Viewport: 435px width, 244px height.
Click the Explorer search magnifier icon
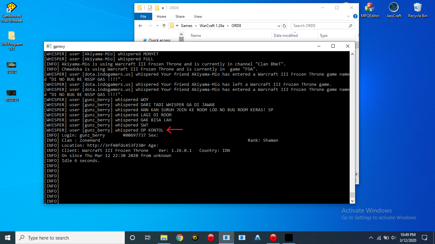351,26
